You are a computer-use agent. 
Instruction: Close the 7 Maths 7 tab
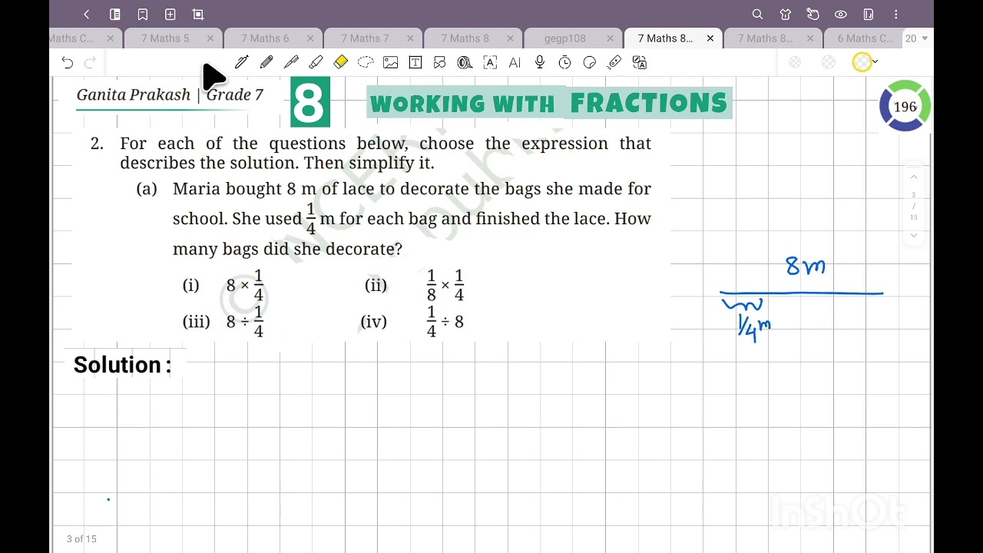point(410,38)
